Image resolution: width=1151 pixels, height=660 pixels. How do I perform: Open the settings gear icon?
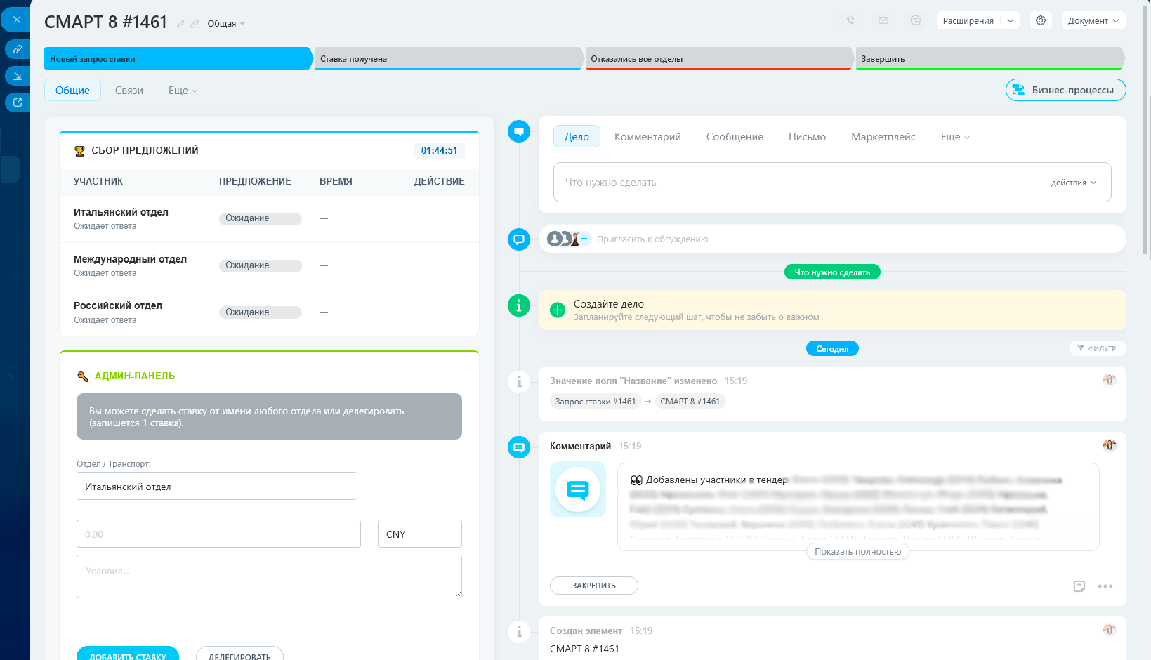pos(1041,20)
